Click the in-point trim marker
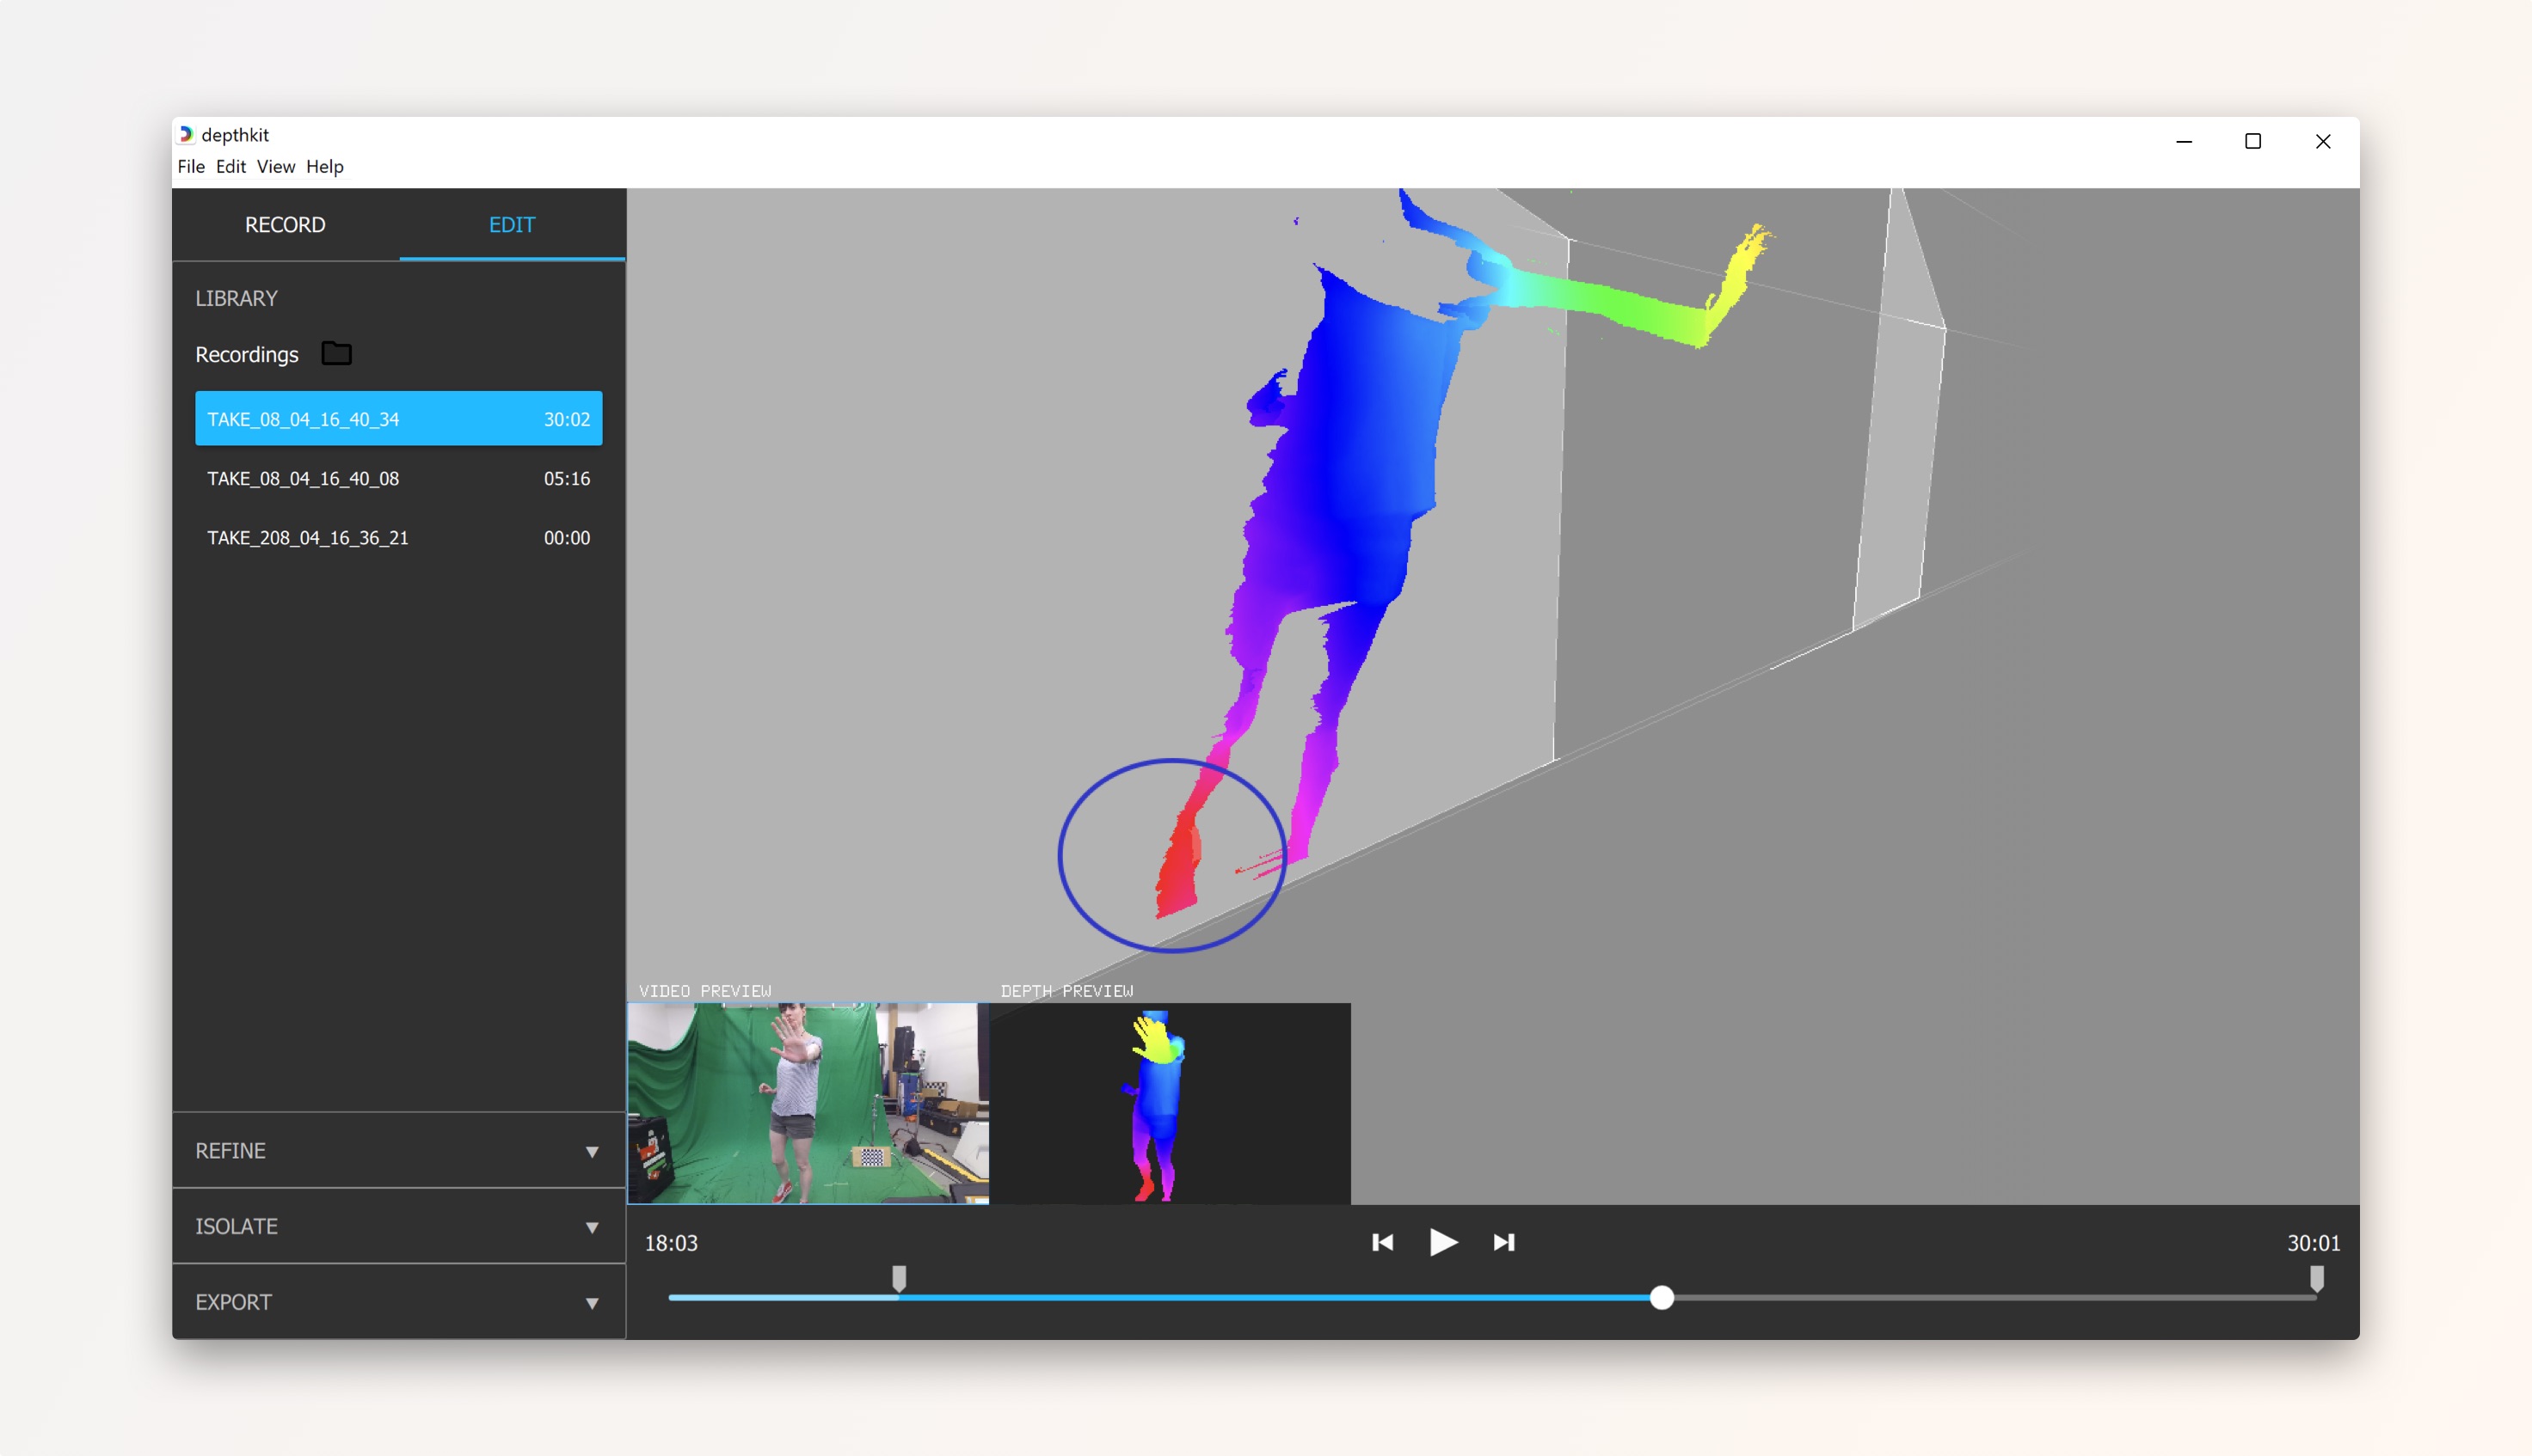Image resolution: width=2532 pixels, height=1456 pixels. point(900,1278)
